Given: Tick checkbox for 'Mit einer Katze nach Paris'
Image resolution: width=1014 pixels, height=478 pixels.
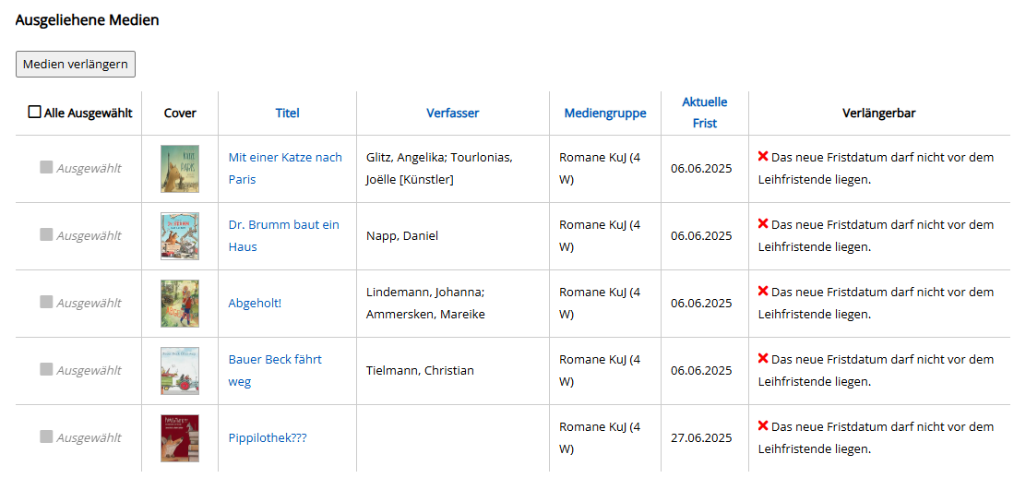Looking at the screenshot, I should click(x=46, y=168).
